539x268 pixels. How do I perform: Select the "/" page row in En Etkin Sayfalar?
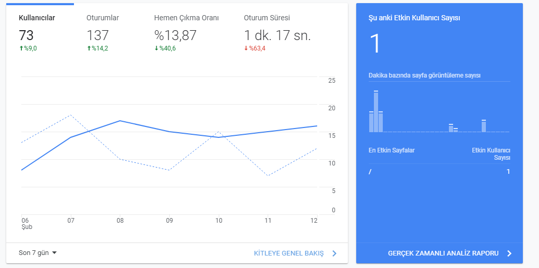point(440,171)
